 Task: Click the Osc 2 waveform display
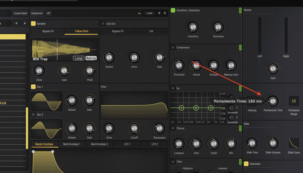[x=47, y=129]
